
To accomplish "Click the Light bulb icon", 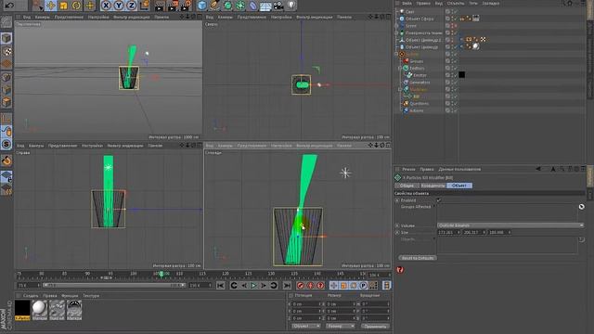I will point(291,6).
